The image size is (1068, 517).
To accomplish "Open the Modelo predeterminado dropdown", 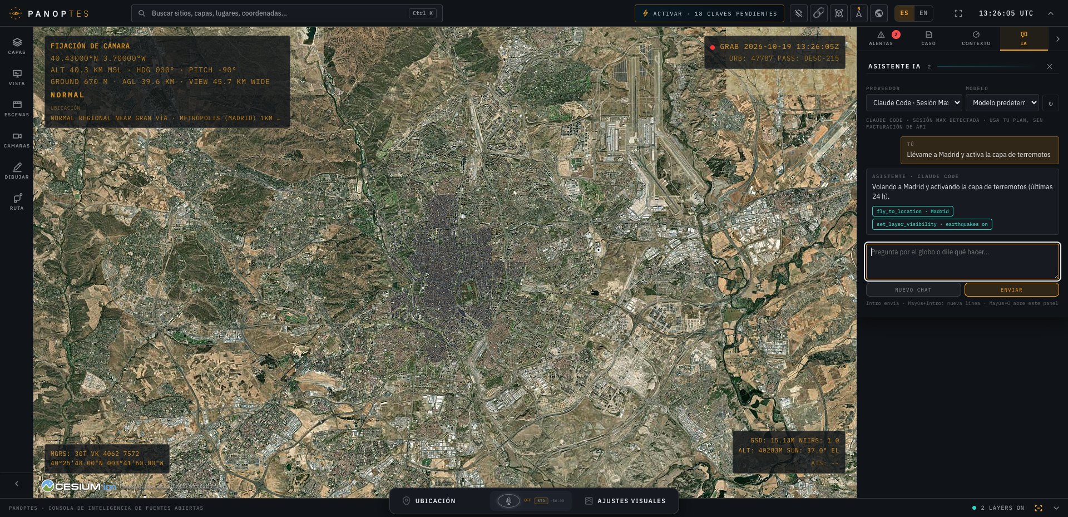I will pyautogui.click(x=1002, y=103).
